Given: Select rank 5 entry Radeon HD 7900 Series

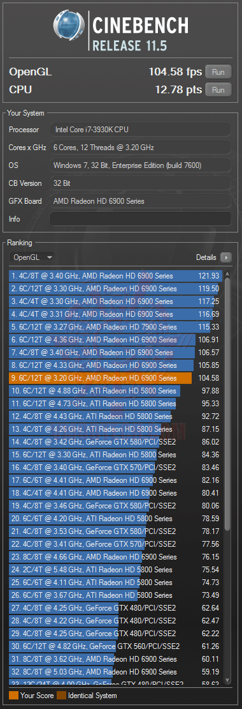Looking at the screenshot, I should 116,326.
